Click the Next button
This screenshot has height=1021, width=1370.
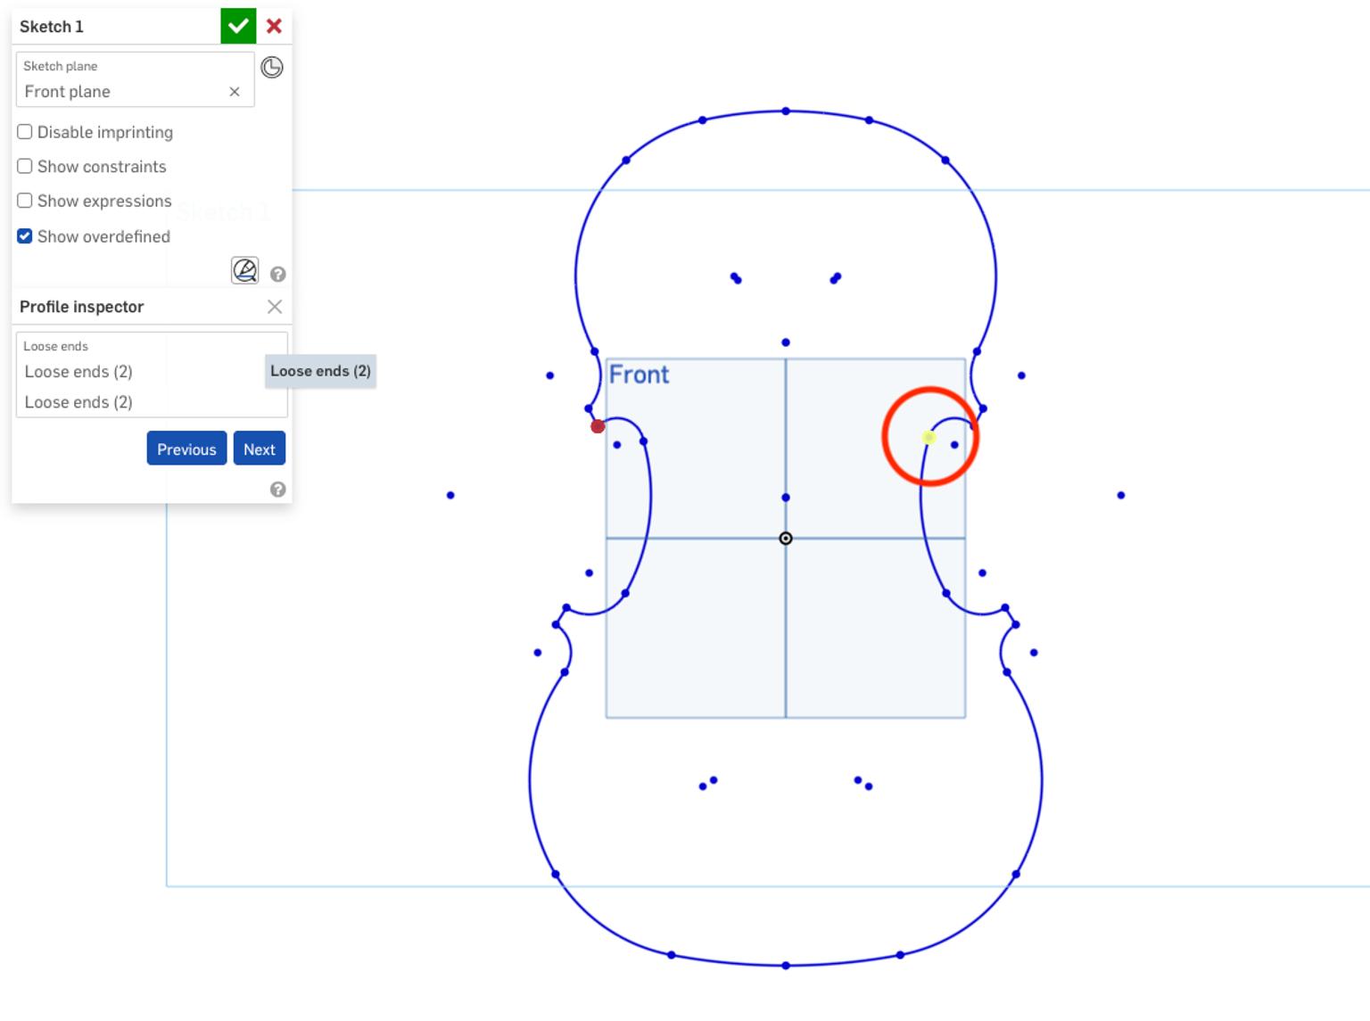point(259,449)
